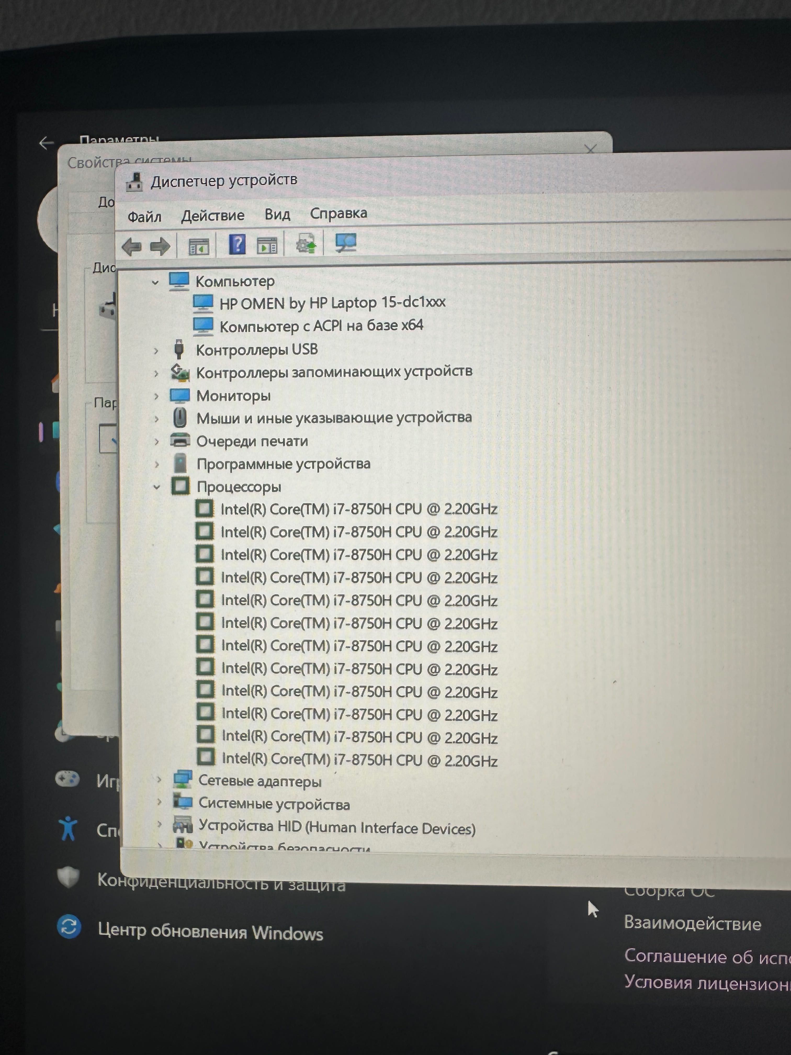Click the network adapters icon
The image size is (791, 1055).
(183, 779)
